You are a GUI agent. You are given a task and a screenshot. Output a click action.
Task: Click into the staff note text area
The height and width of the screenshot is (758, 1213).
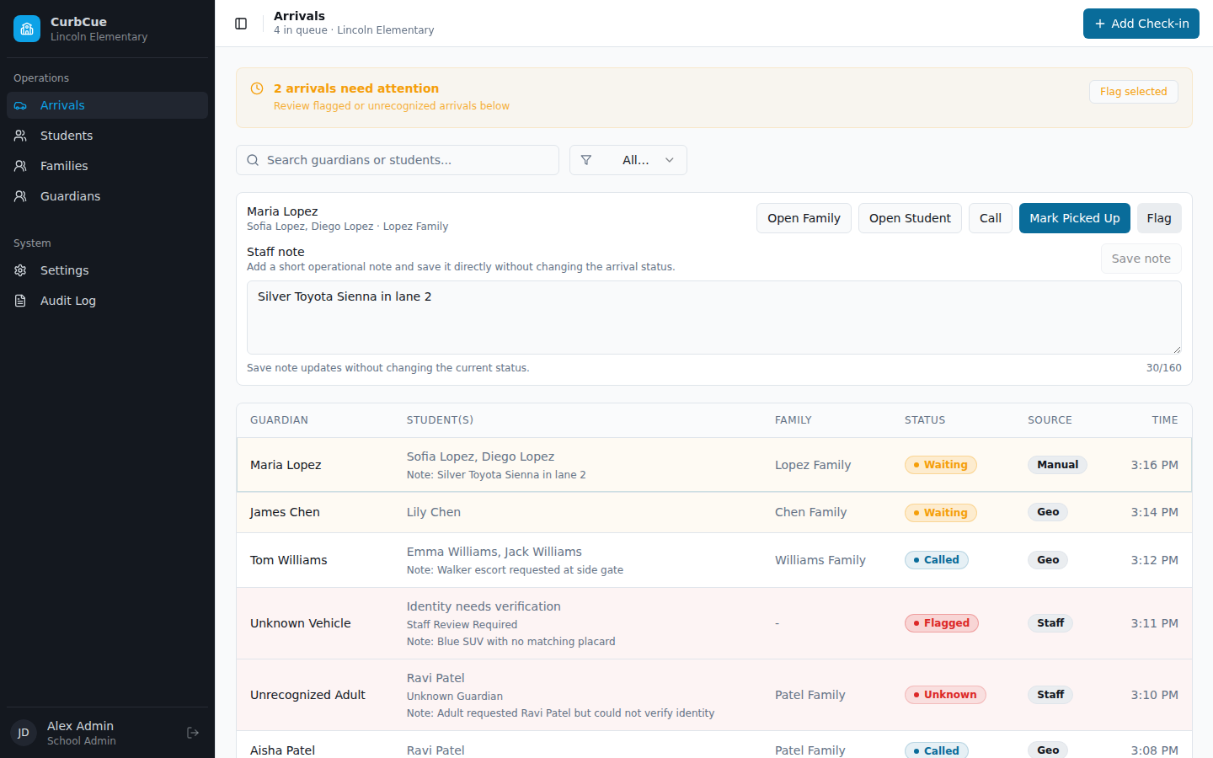[x=714, y=318]
